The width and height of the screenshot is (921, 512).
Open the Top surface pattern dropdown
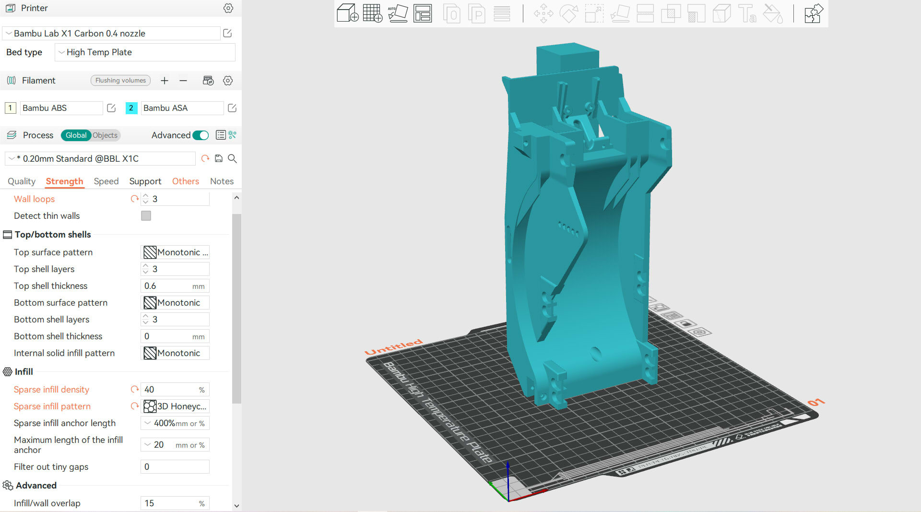[x=175, y=252]
